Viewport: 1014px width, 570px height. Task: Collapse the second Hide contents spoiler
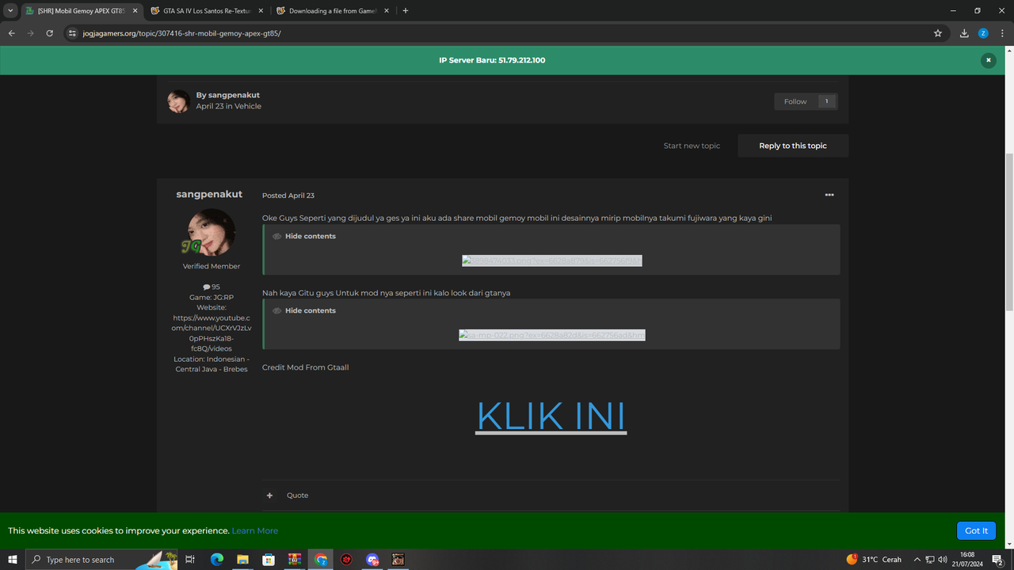click(304, 310)
